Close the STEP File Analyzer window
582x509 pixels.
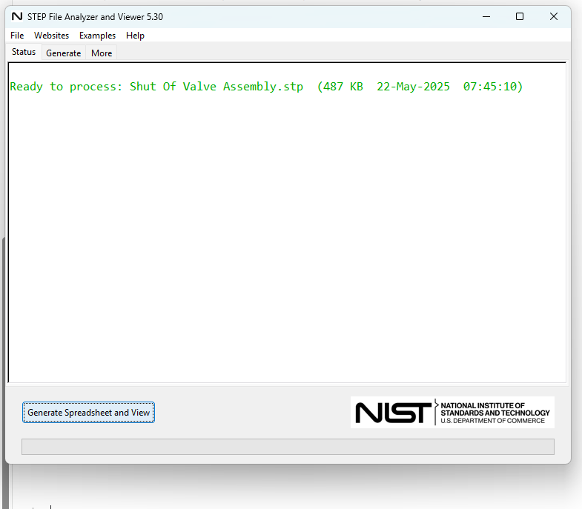553,16
